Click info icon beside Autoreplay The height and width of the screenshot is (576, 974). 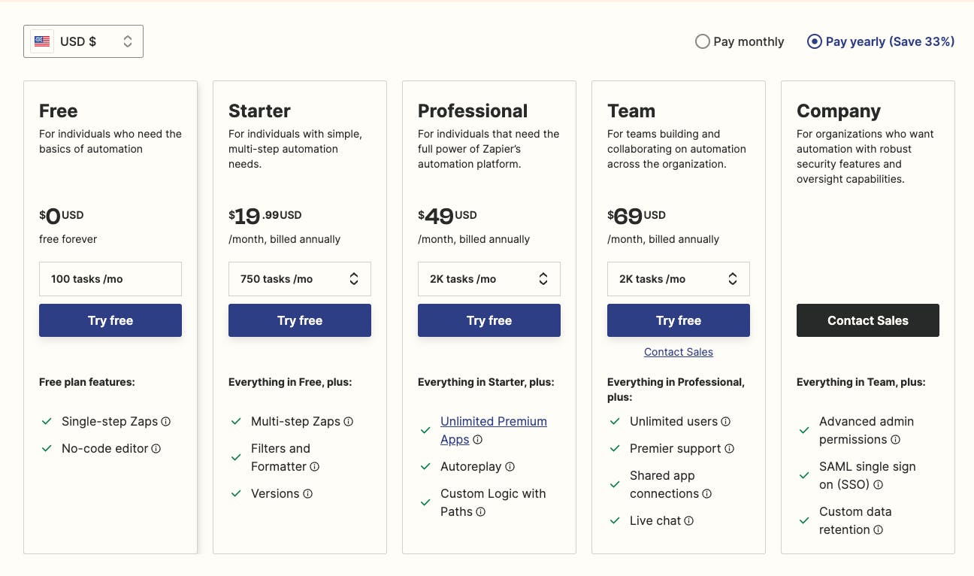[x=510, y=467]
